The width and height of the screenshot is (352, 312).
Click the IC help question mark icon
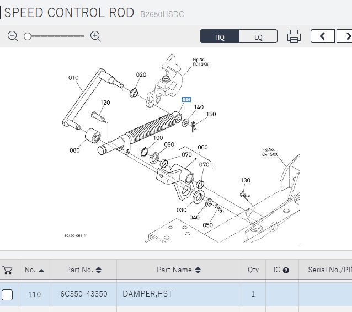coord(286,271)
